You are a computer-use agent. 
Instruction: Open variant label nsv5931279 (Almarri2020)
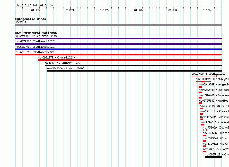tap(56, 57)
